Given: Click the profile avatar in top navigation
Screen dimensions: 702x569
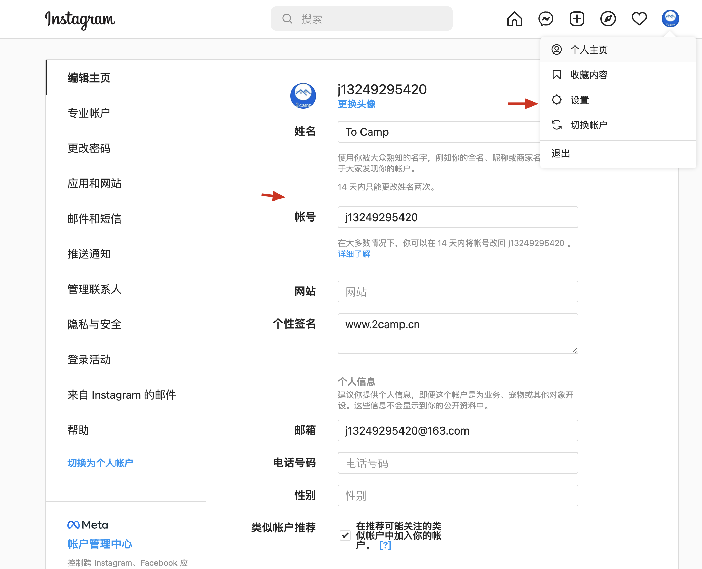Looking at the screenshot, I should pos(670,19).
